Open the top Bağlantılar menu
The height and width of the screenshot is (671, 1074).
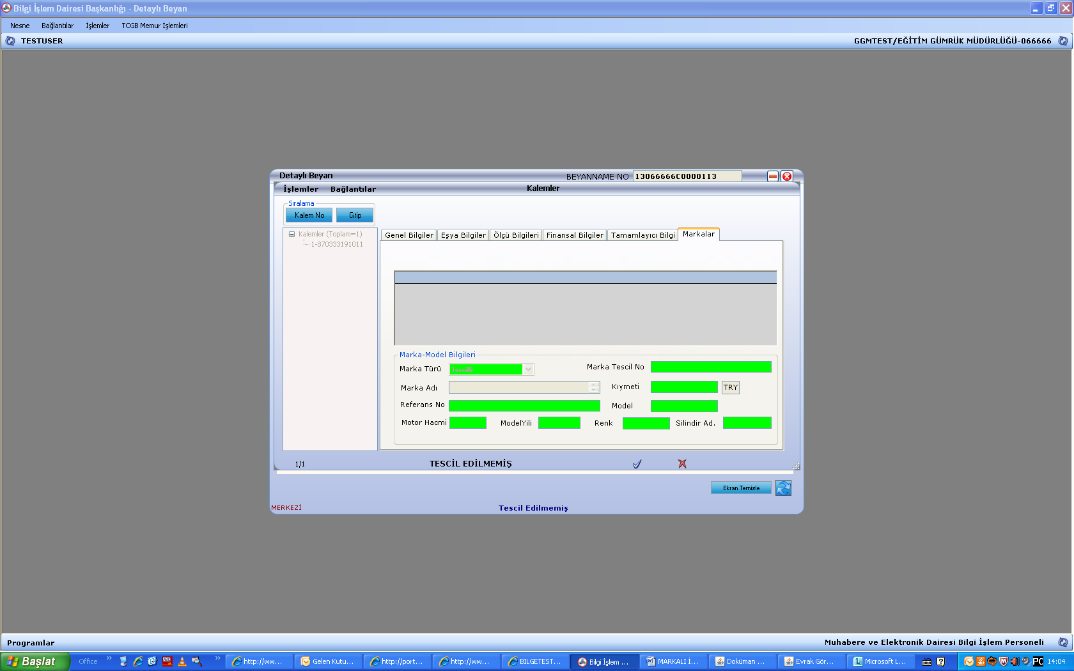click(x=58, y=26)
